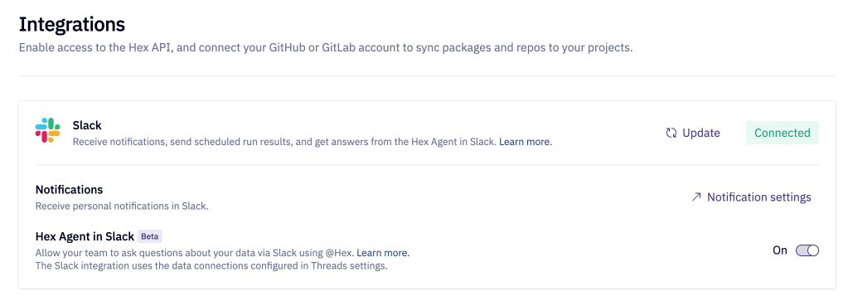The width and height of the screenshot is (853, 306).
Task: Click the Connected status badge
Action: 783,133
